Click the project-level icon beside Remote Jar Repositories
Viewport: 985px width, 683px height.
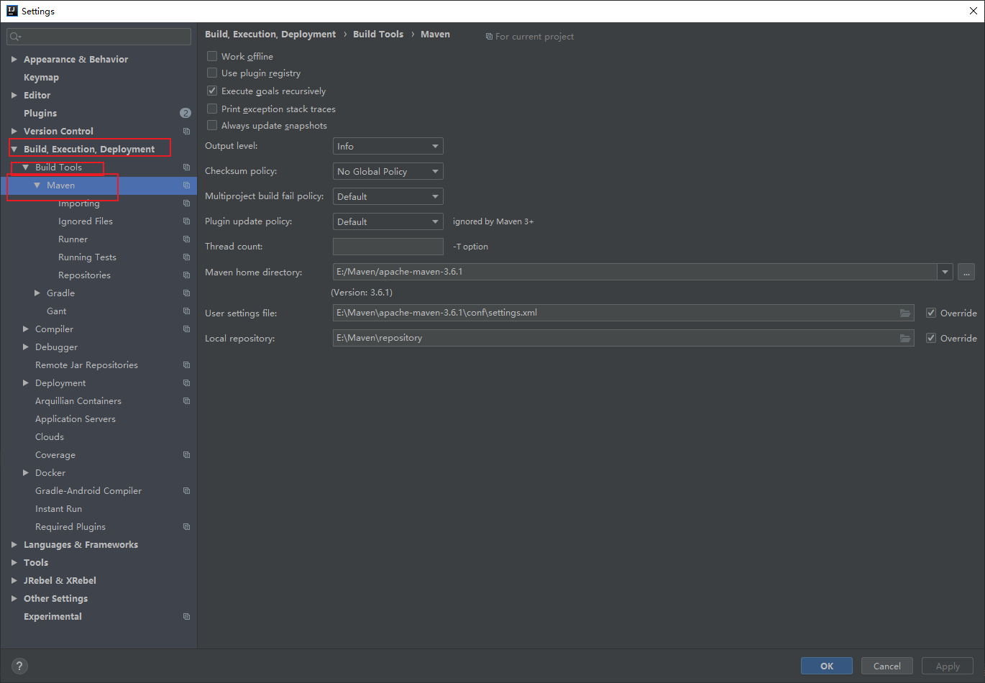click(x=186, y=365)
